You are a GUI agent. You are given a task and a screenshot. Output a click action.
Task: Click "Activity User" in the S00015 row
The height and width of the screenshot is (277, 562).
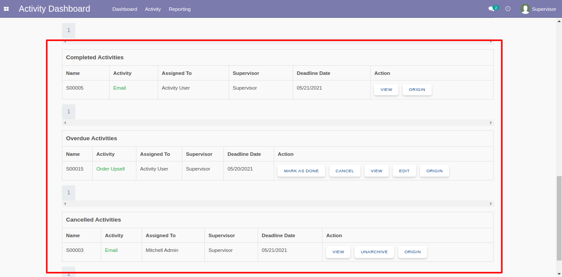(154, 169)
